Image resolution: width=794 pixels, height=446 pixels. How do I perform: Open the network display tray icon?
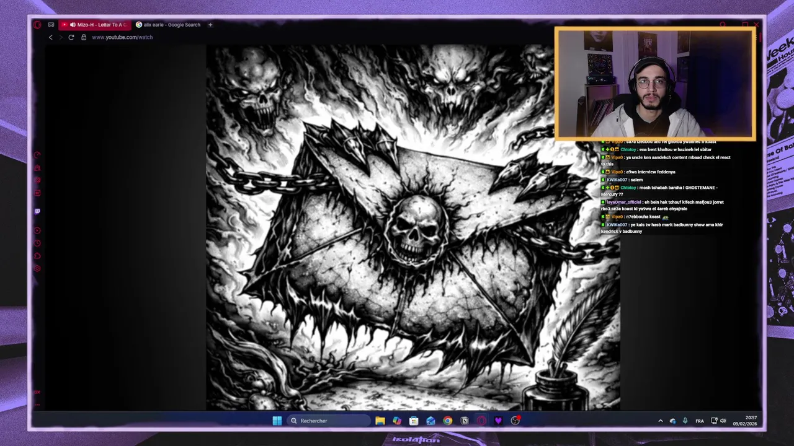pos(714,421)
